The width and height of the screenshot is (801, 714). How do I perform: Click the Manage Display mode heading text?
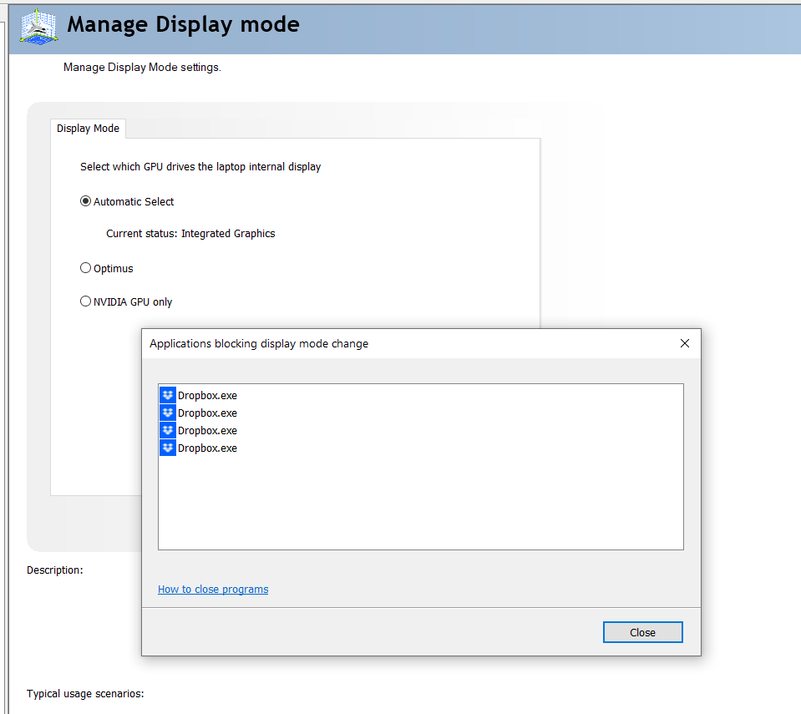[183, 24]
